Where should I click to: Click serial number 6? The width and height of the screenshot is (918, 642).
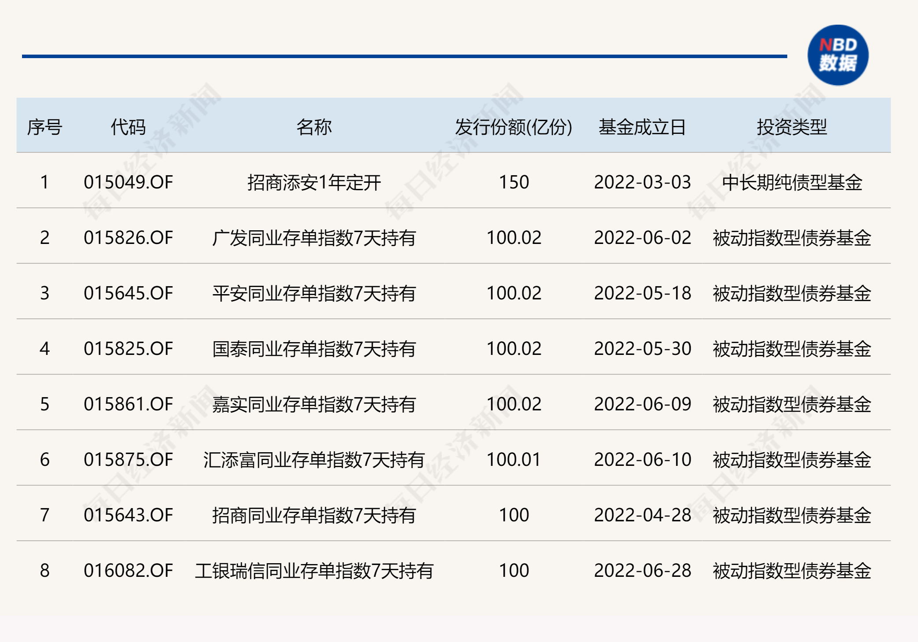point(44,460)
